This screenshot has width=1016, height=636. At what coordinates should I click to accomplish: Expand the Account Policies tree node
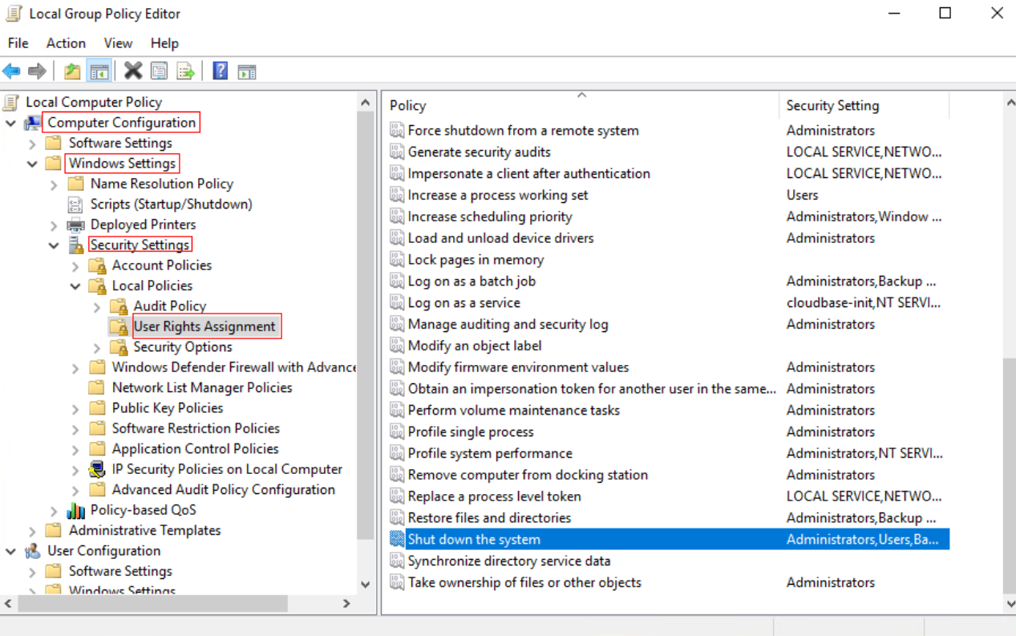(x=75, y=265)
